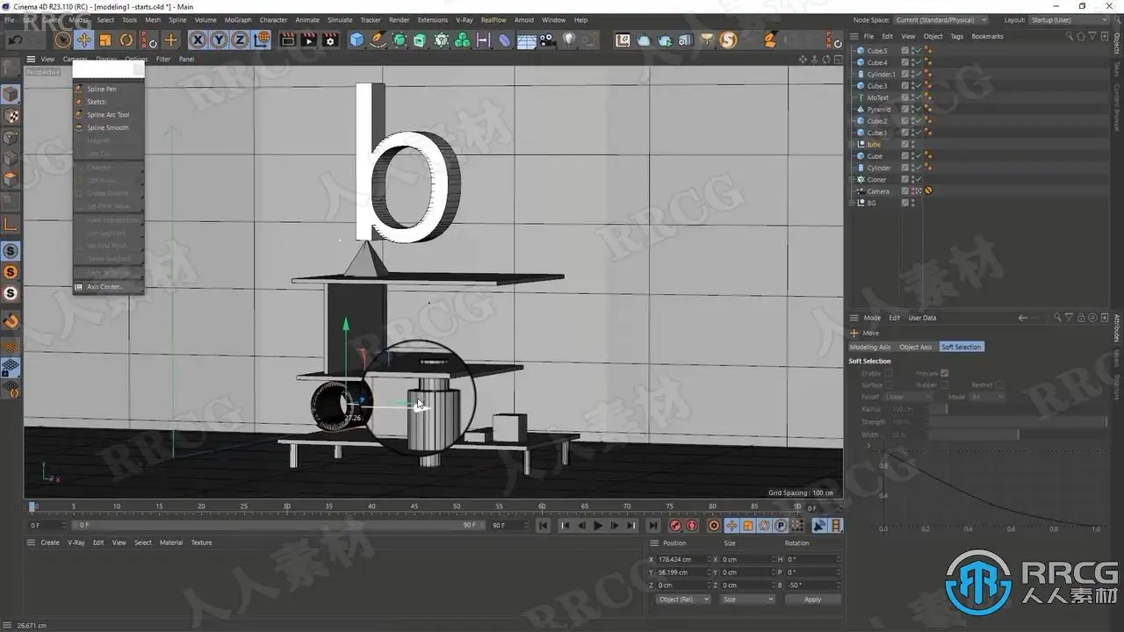Toggle the Surface checkbox

pyautogui.click(x=890, y=384)
